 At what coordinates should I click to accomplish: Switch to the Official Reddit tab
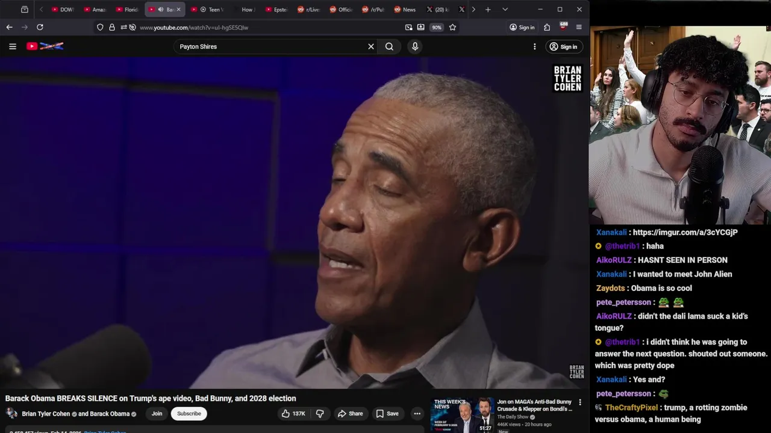(x=341, y=10)
